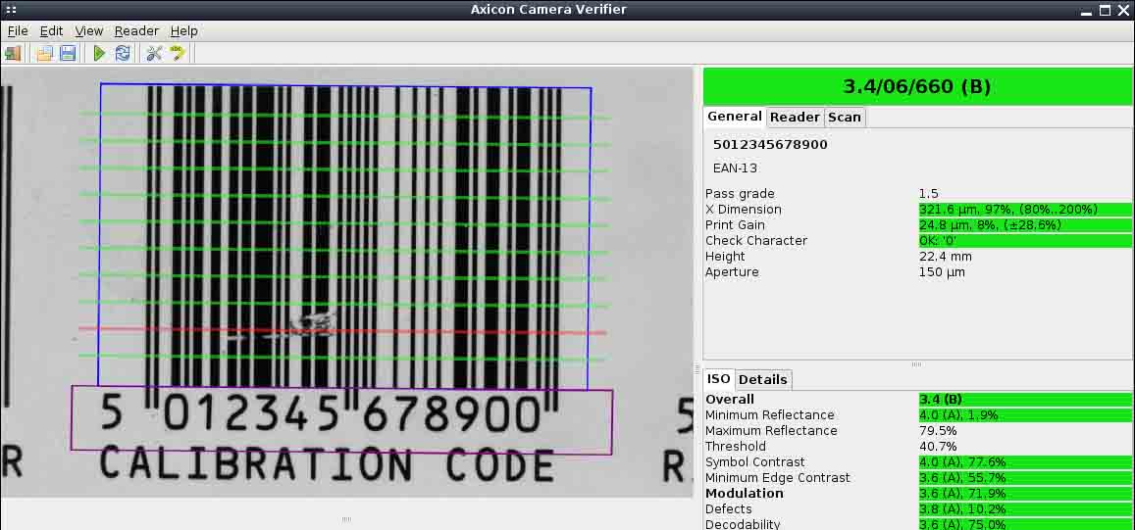Click Minimum Reflectance value 4.0 (A), 1.9%
1135x530 pixels.
(1025, 415)
